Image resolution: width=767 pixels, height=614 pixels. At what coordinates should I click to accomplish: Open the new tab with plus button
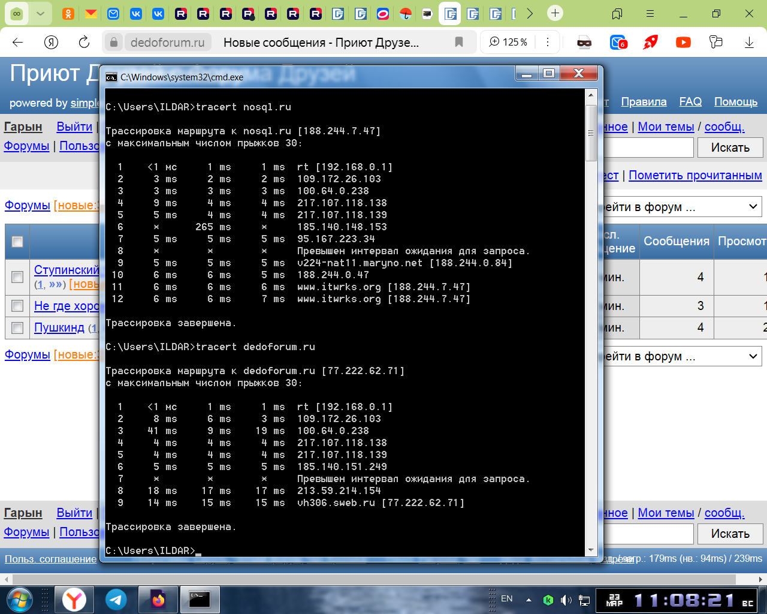tap(555, 13)
